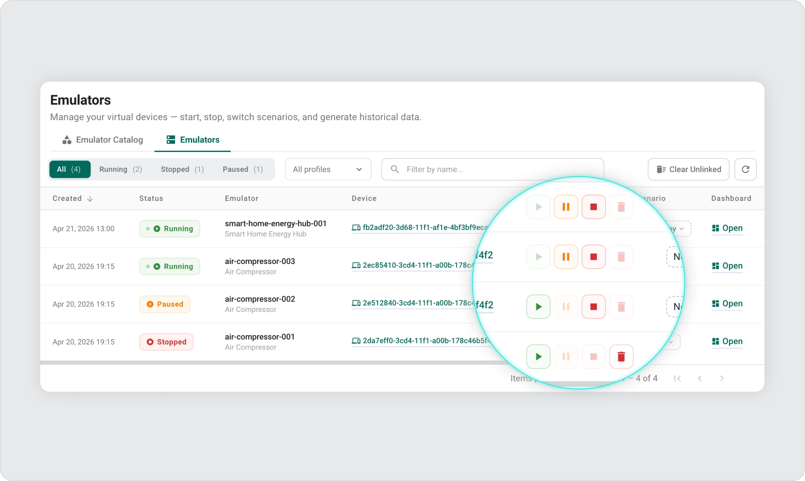Stop the smart-home-energy-hub-001 emulator
805x481 pixels.
(x=593, y=207)
